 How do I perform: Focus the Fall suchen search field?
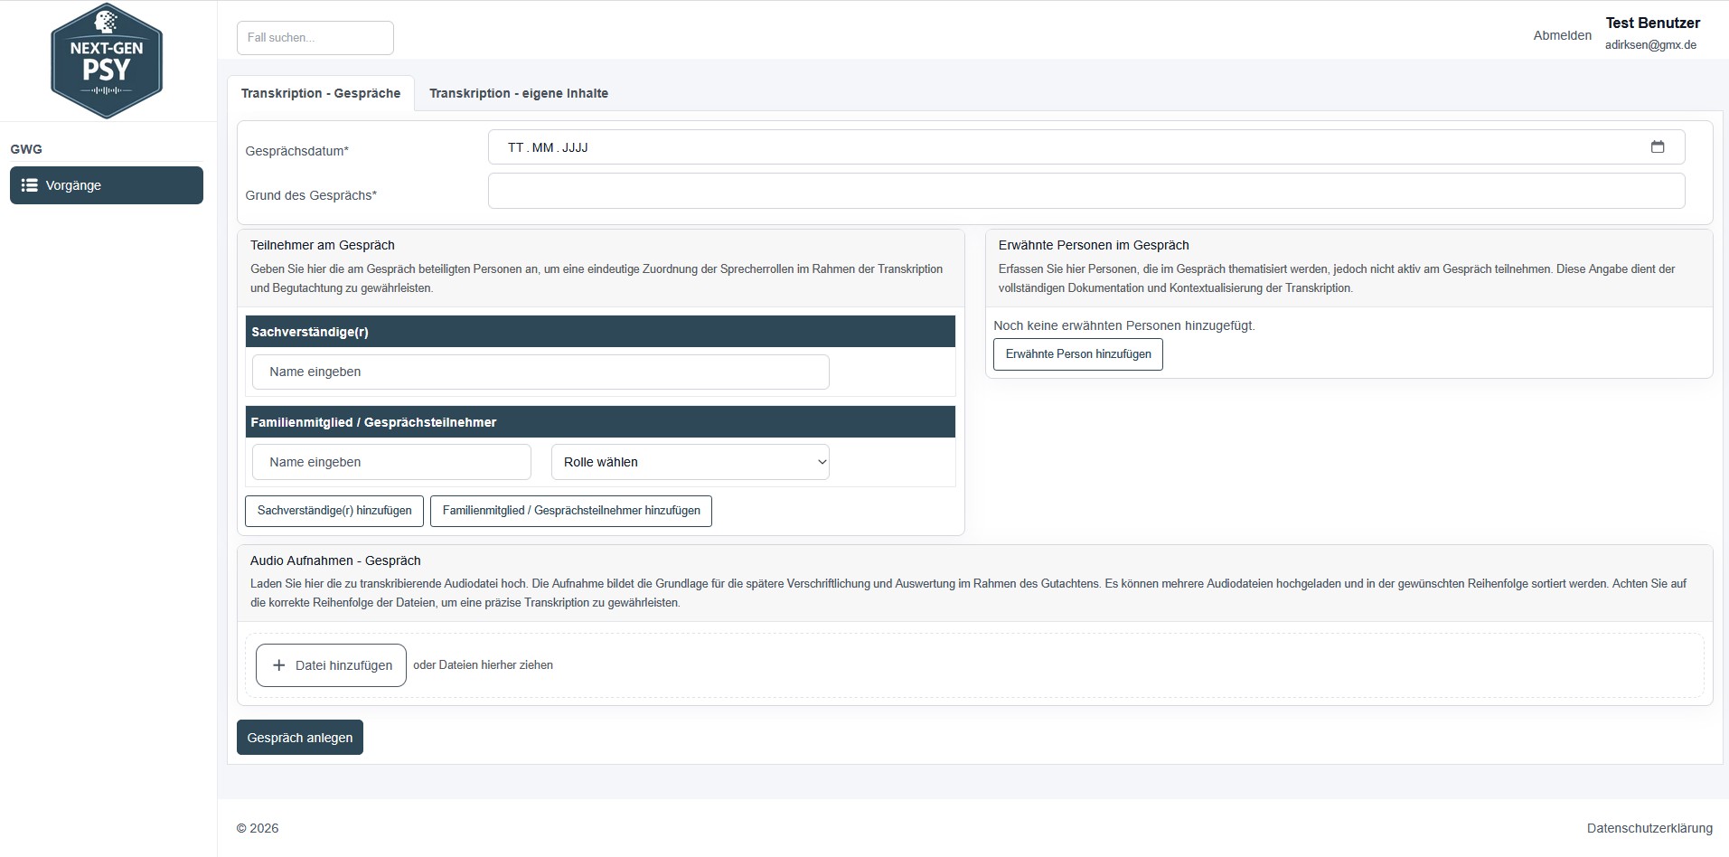[315, 38]
